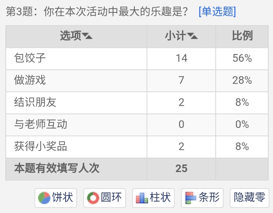The image size is (273, 213).
Task: Click the donut chart icon 圆环
Action: (104, 198)
